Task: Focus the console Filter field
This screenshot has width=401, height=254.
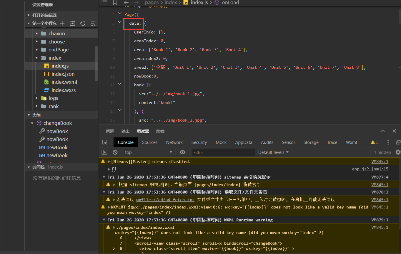Action: pos(224,152)
